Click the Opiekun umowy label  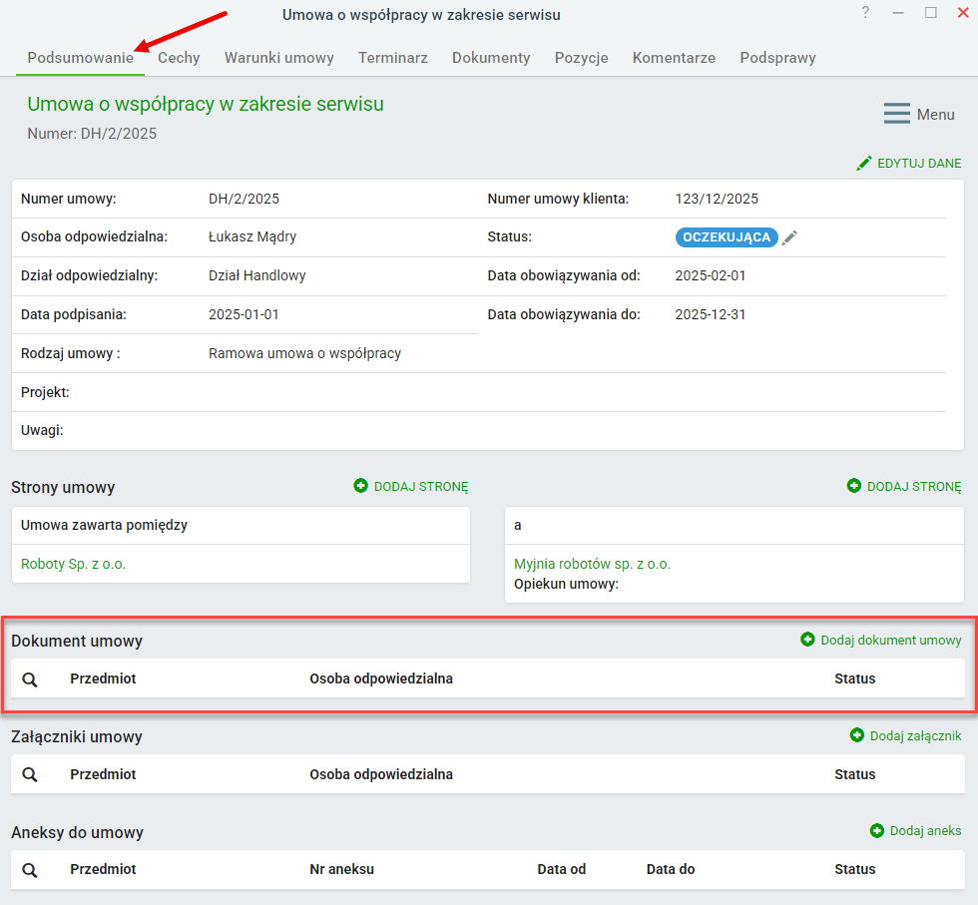pos(566,585)
